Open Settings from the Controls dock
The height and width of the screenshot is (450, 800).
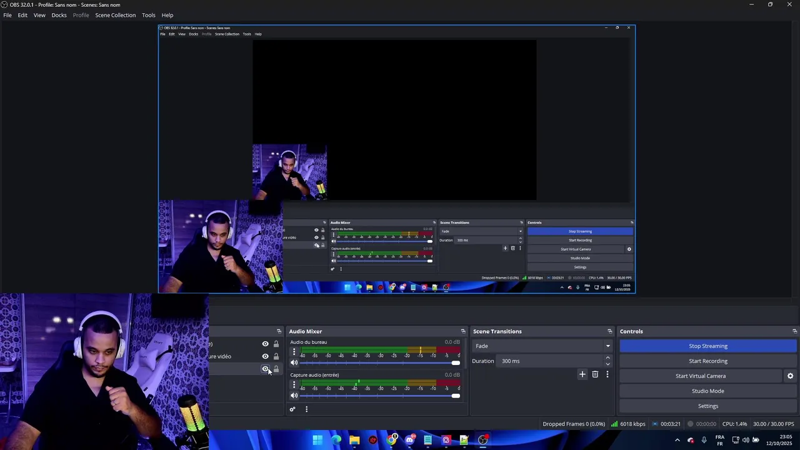708,406
